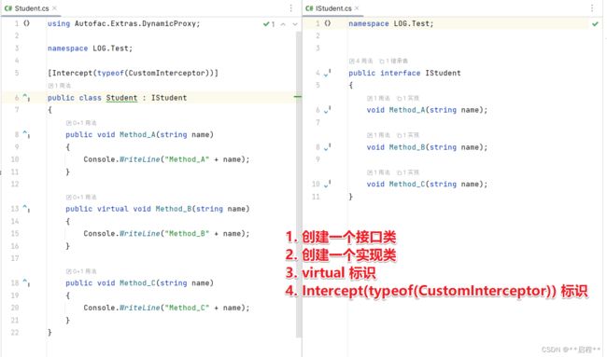Click implemented-by gutter icon beside interface IStudent
The image size is (607, 357).
click(x=328, y=73)
